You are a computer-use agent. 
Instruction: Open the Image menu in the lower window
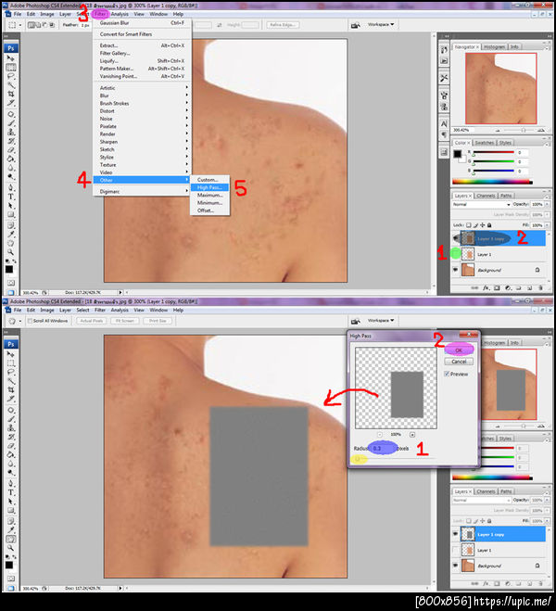[47, 310]
